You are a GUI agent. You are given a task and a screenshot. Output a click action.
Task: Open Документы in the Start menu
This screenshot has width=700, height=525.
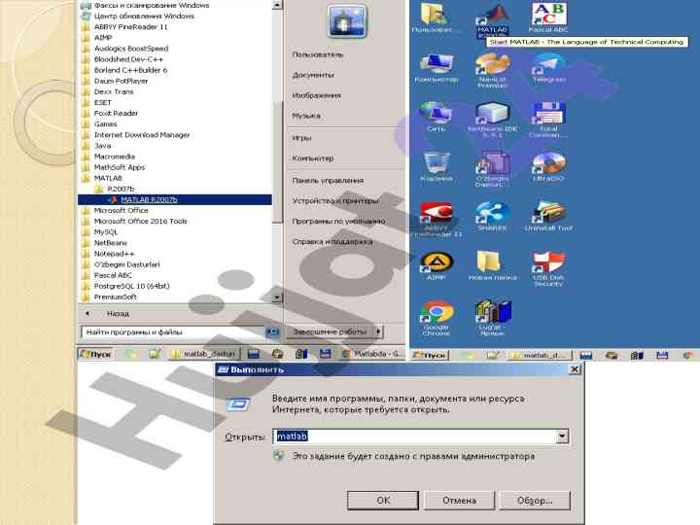point(313,75)
